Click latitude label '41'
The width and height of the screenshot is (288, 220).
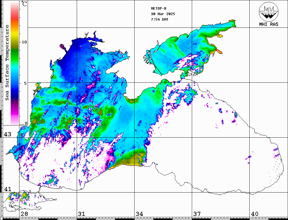coord(7,189)
